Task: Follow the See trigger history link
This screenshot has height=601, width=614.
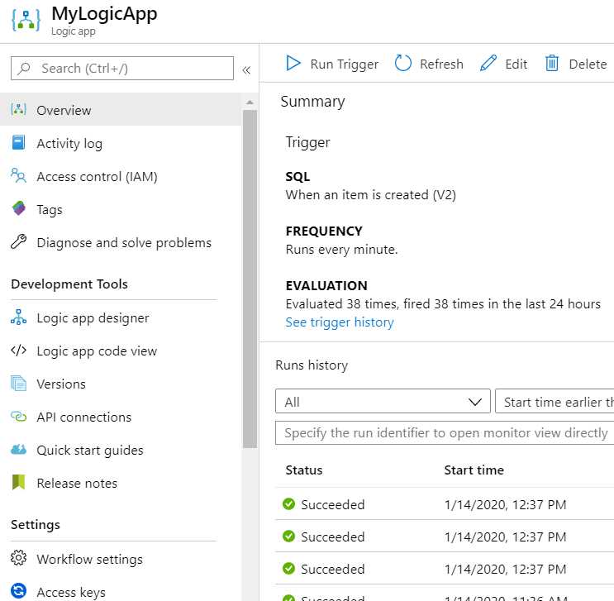Action: (340, 322)
